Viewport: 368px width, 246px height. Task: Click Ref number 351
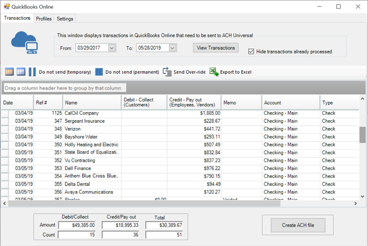point(58,152)
